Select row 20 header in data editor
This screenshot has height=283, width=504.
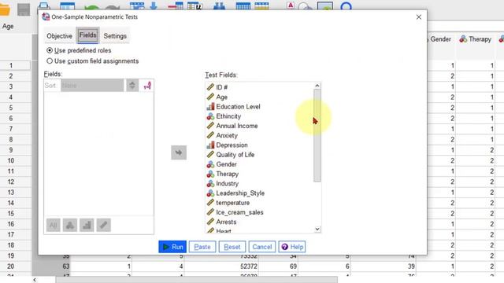(11, 266)
